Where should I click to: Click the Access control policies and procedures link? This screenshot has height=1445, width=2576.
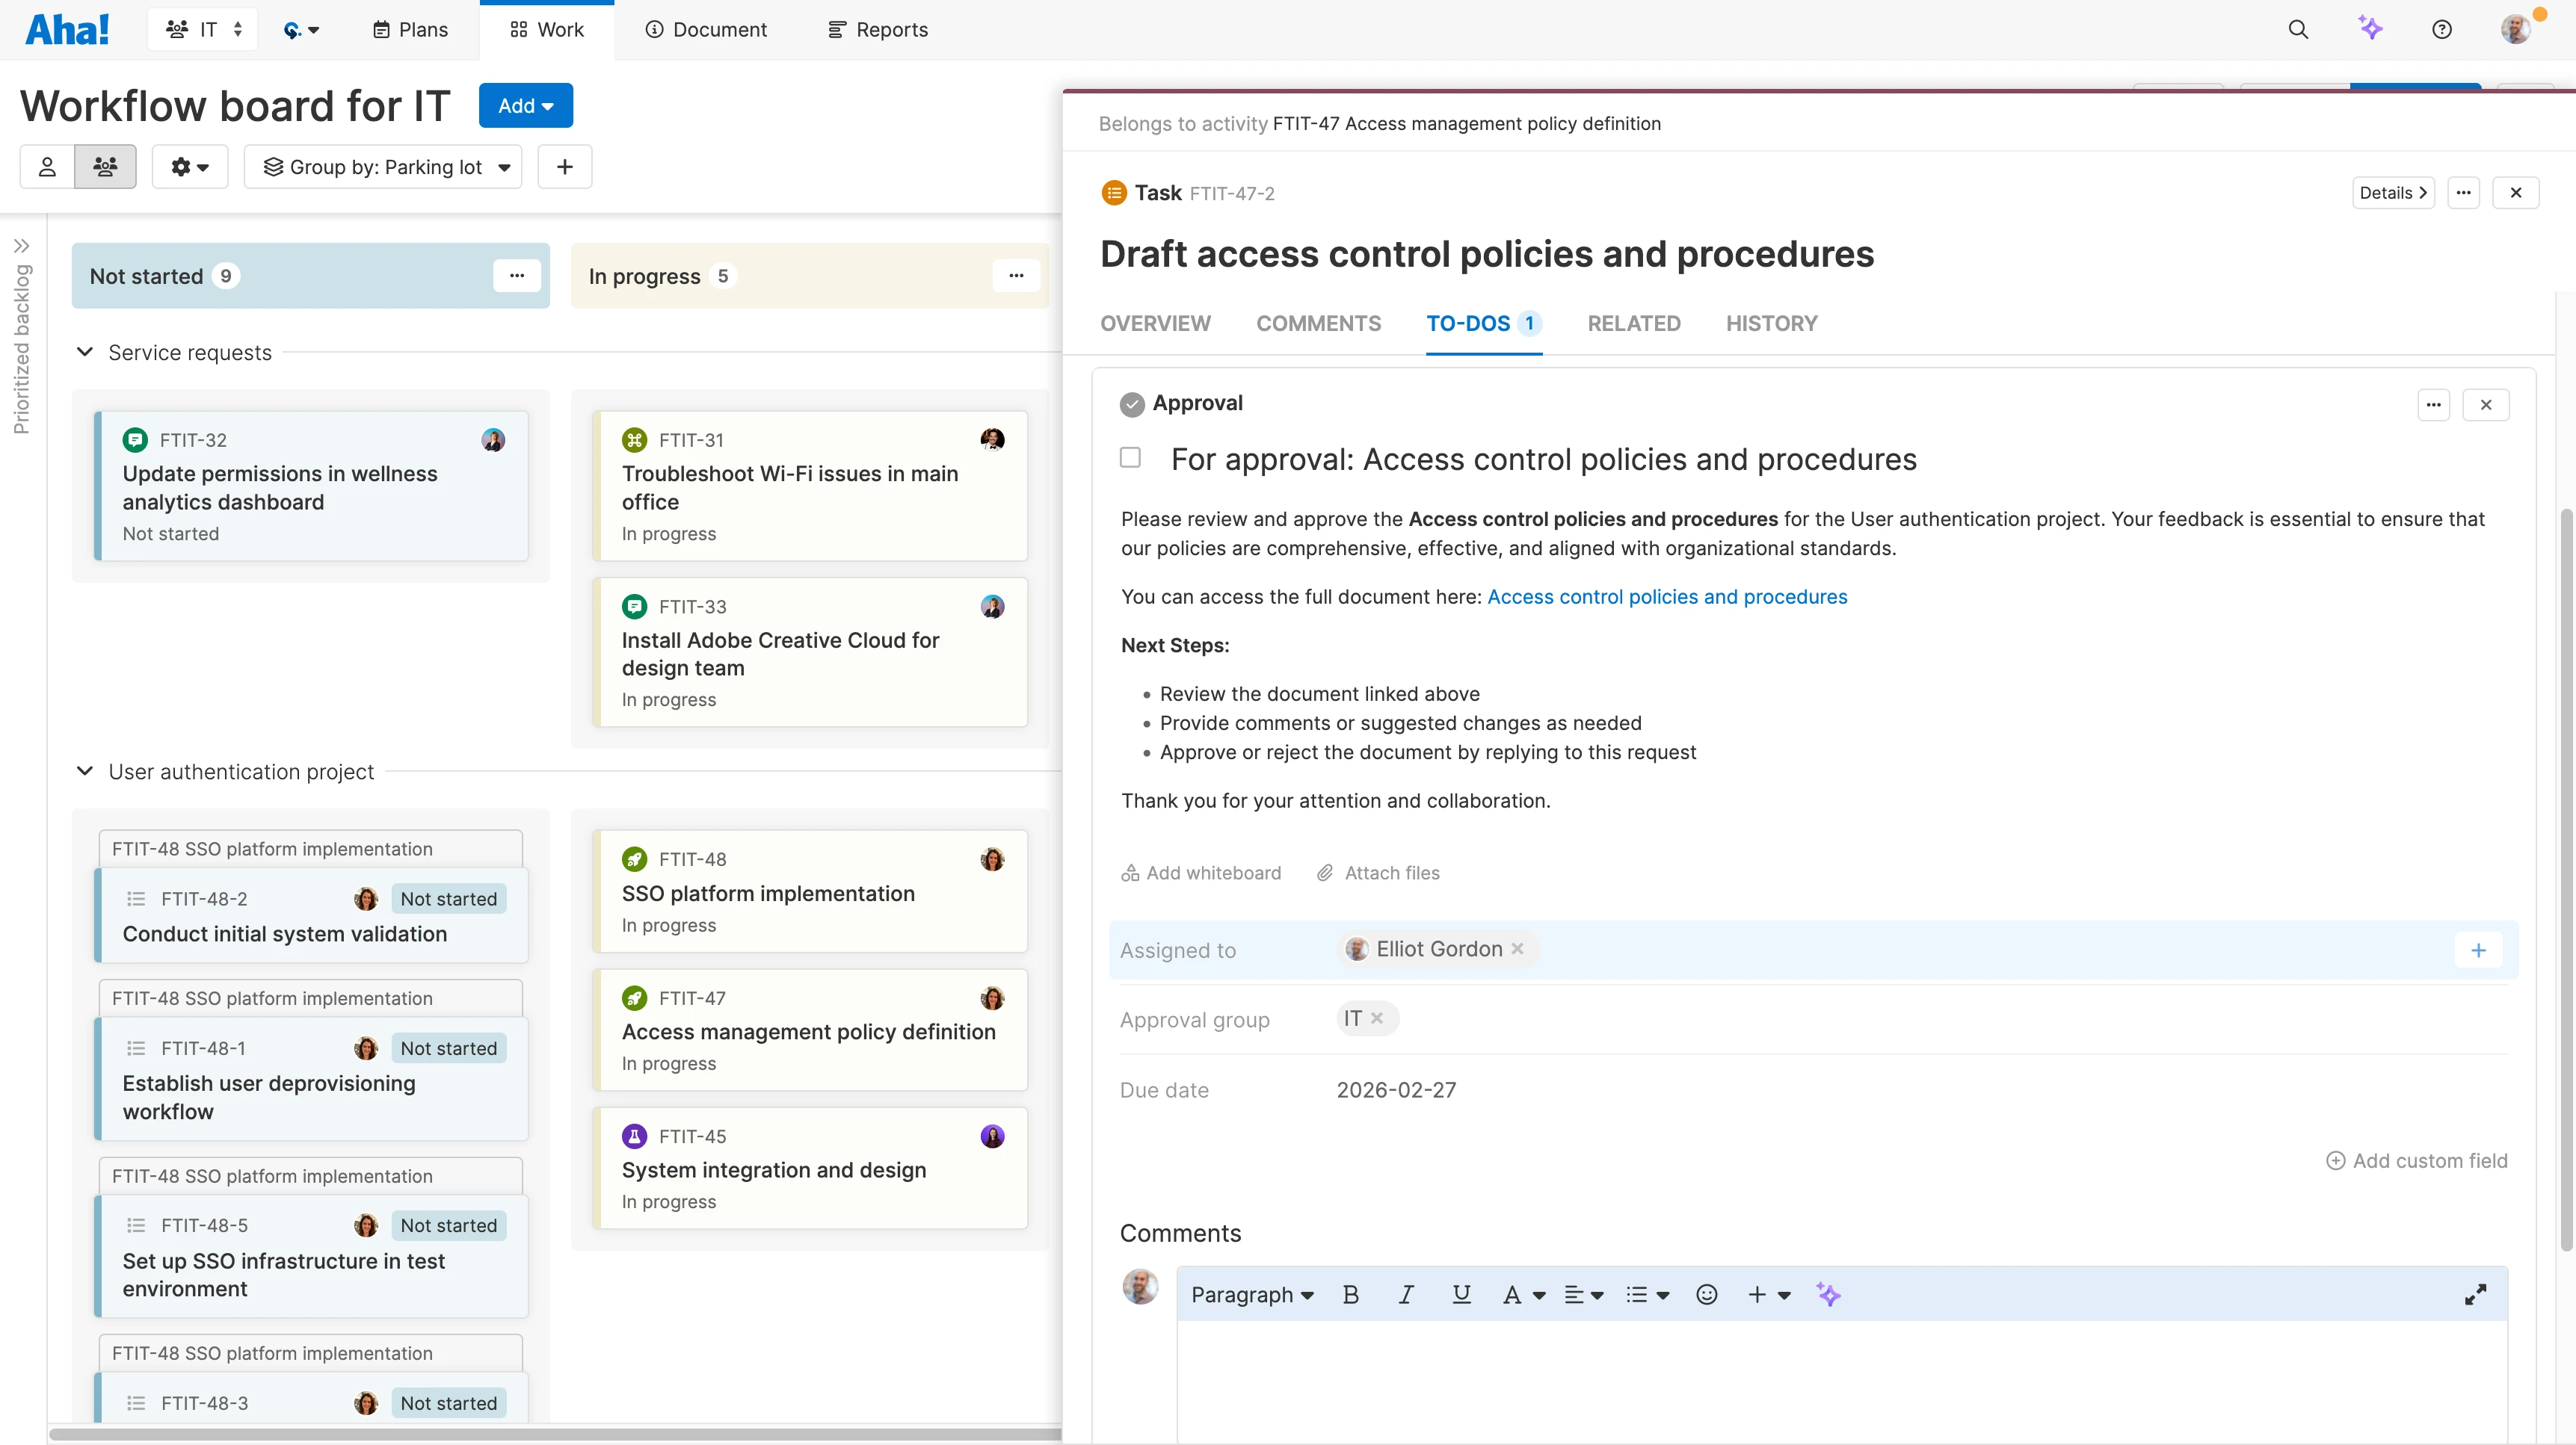click(1666, 596)
